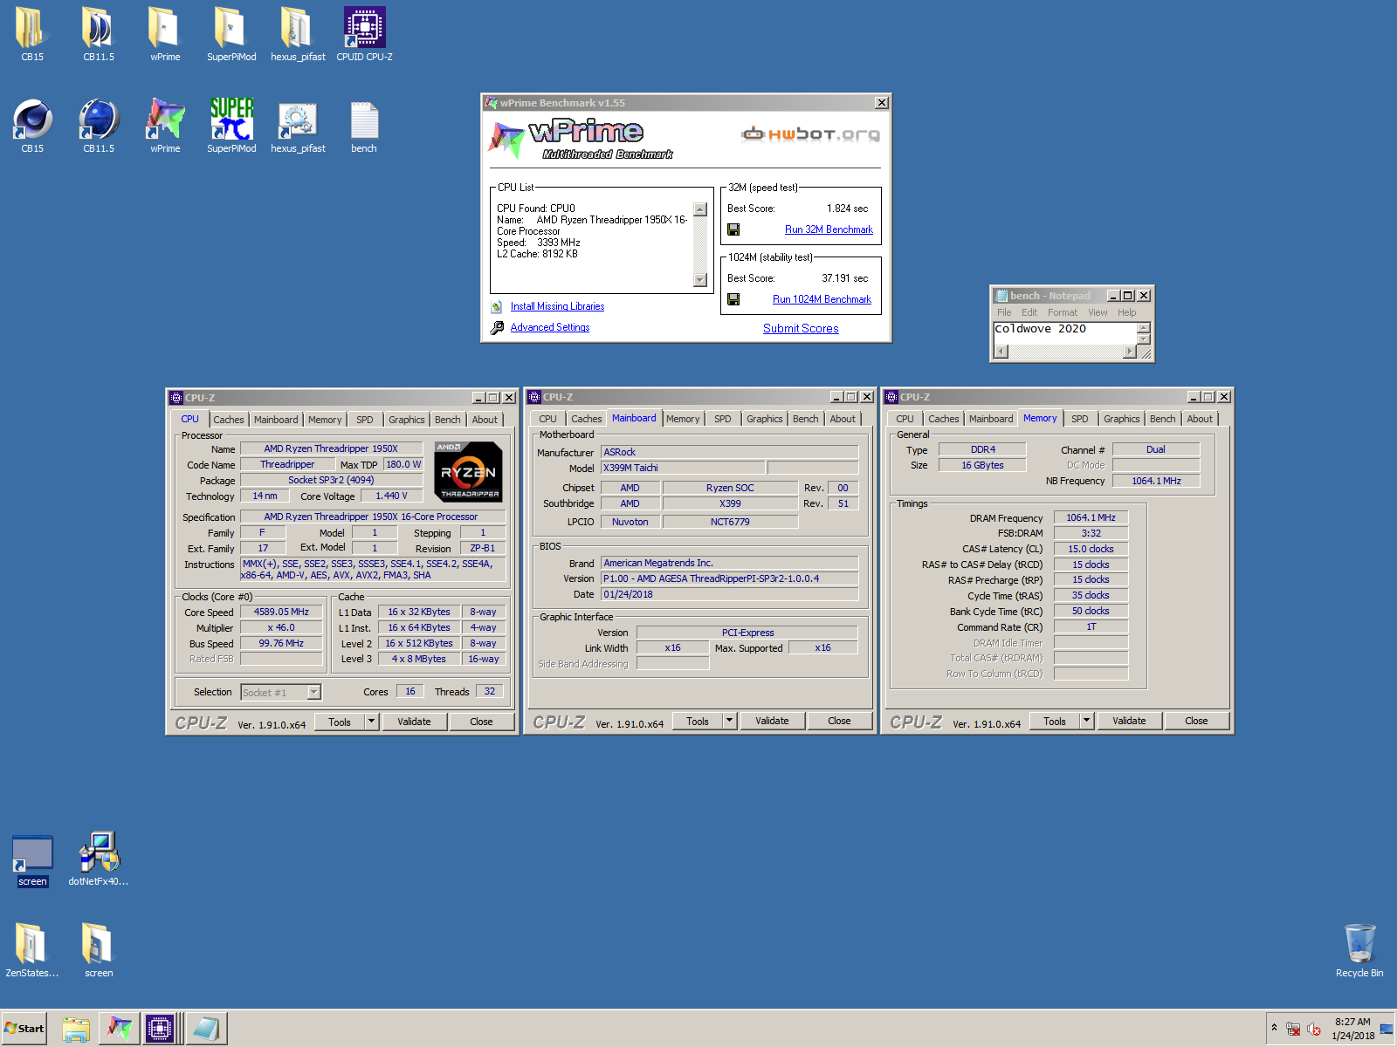Launch the wPrime shortcut icon
The image size is (1397, 1047).
click(165, 127)
